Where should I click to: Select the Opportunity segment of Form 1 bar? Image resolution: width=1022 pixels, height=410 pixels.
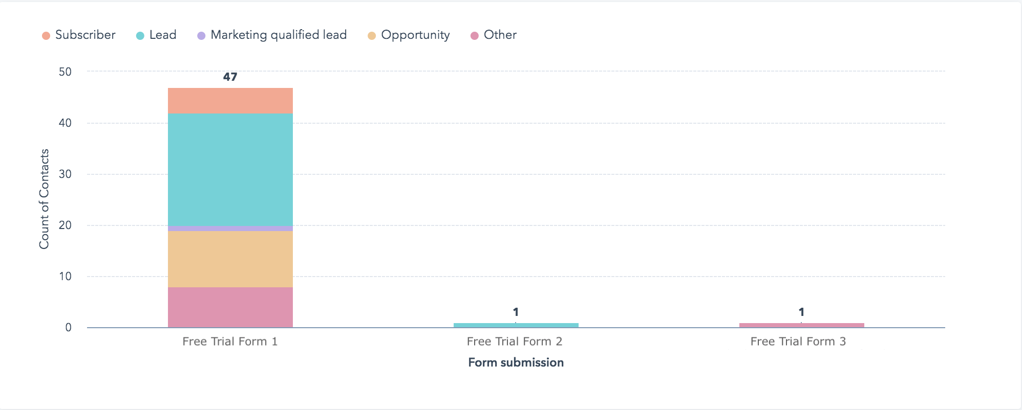point(230,259)
